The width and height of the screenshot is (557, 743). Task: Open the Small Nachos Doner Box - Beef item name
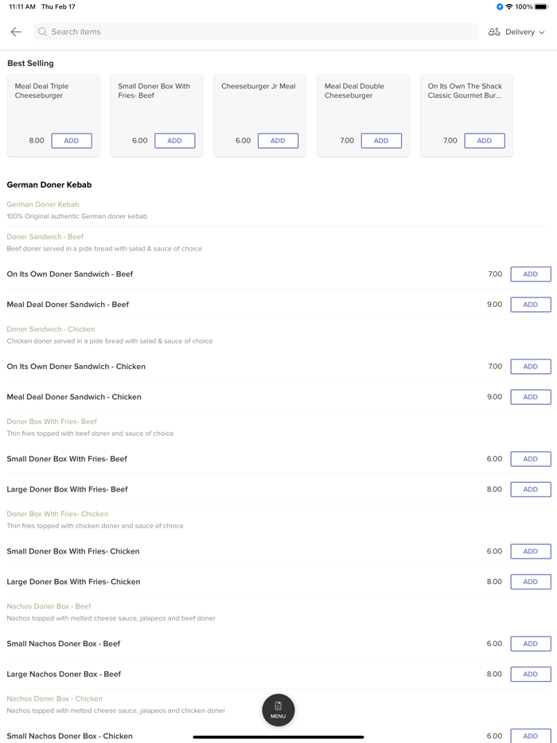point(64,644)
